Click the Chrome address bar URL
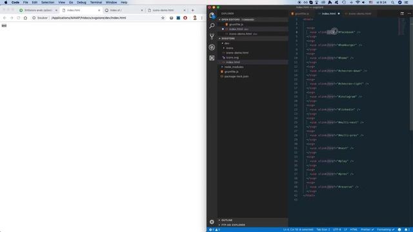 coord(89,18)
